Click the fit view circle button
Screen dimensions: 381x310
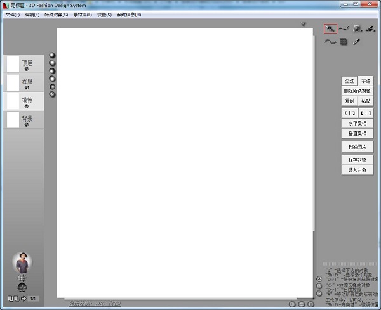(x=311, y=304)
